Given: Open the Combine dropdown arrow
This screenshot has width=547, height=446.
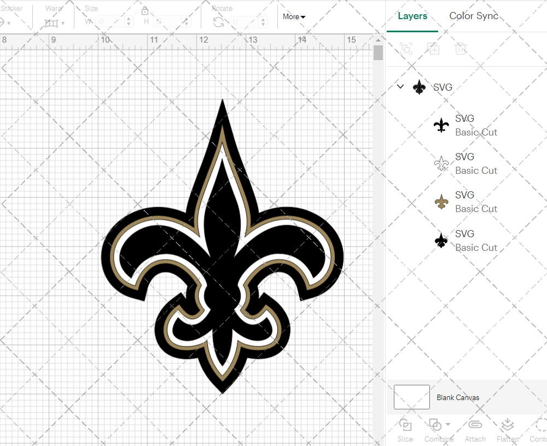Looking at the screenshot, I should 448,424.
